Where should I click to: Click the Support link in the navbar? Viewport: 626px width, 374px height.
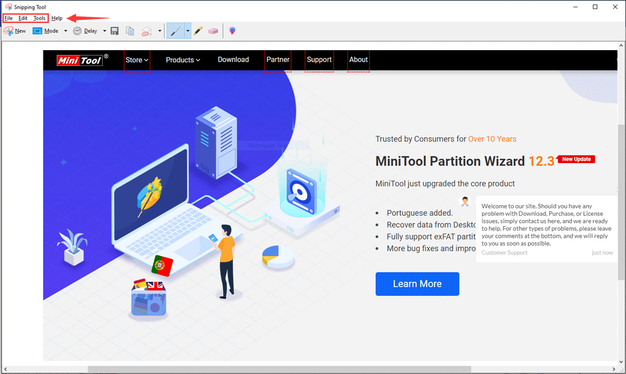click(x=319, y=60)
